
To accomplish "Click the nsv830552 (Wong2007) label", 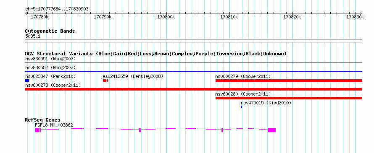I will click(50, 68).
